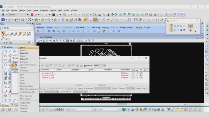Toggle view number 1 button
Screen dimensions: 209x117
coord(48,109)
